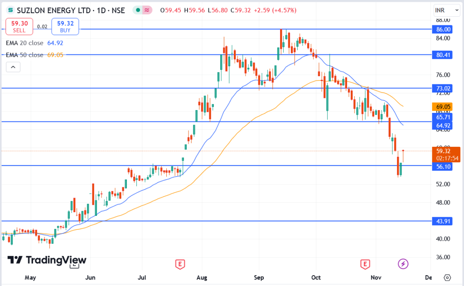Select the 43.91 horizontal line price label
This screenshot has height=286, width=464.
pos(442,221)
